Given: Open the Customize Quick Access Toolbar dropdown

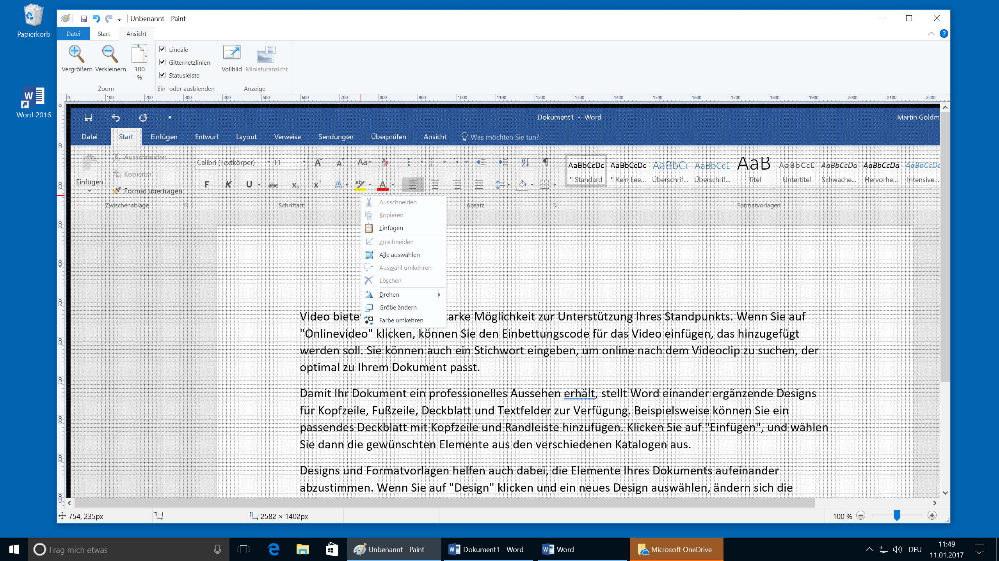Looking at the screenshot, I should 119,19.
